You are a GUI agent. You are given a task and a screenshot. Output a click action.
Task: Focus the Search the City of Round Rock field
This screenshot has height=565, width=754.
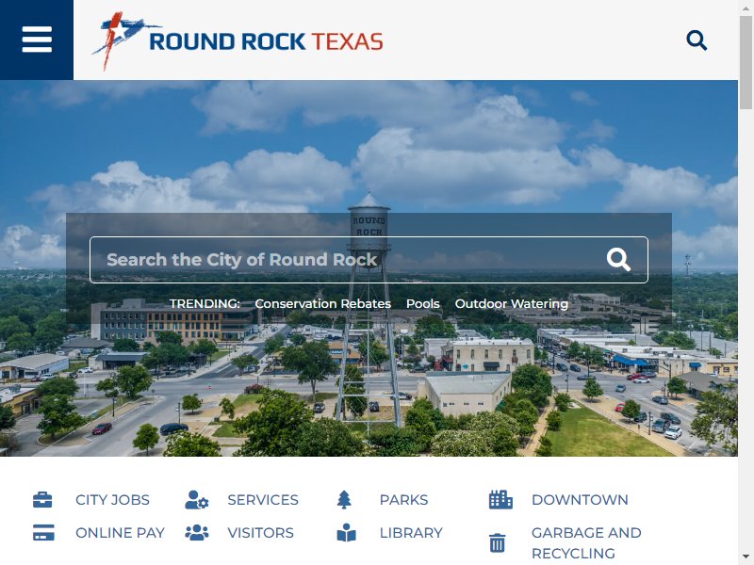369,260
